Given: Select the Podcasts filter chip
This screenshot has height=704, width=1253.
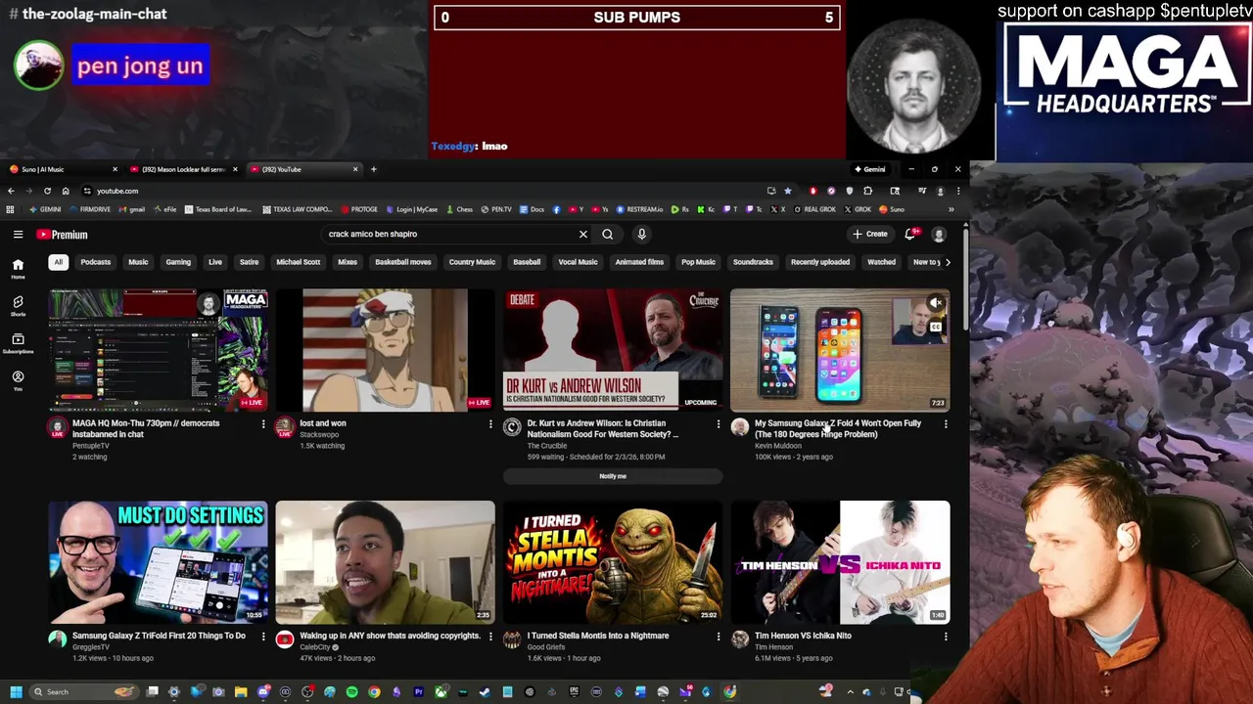Looking at the screenshot, I should (x=96, y=262).
